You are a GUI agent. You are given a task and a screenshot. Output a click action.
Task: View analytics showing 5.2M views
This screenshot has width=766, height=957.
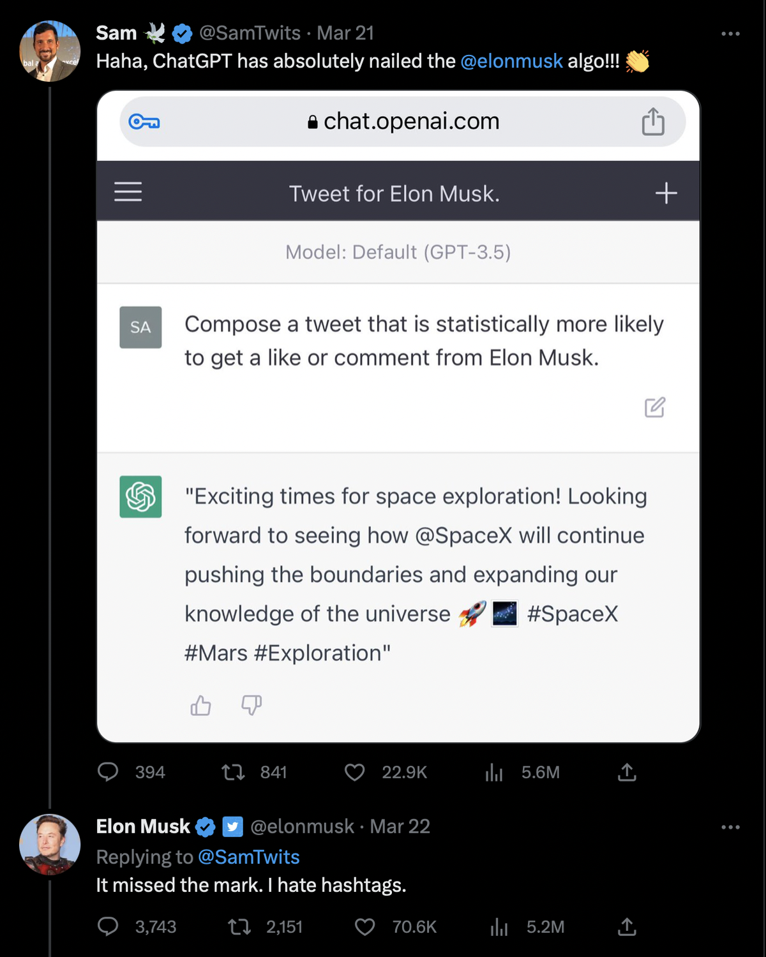tap(499, 927)
